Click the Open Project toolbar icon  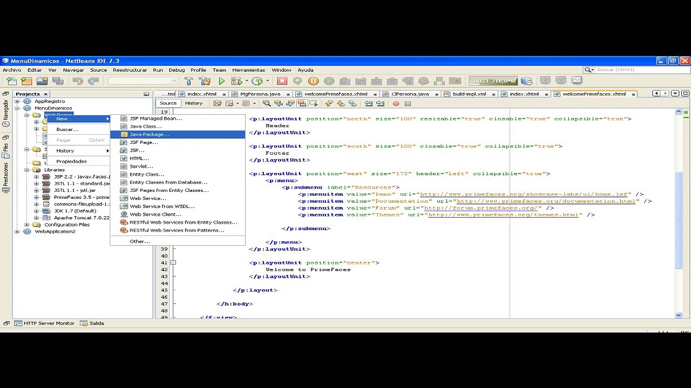42,81
